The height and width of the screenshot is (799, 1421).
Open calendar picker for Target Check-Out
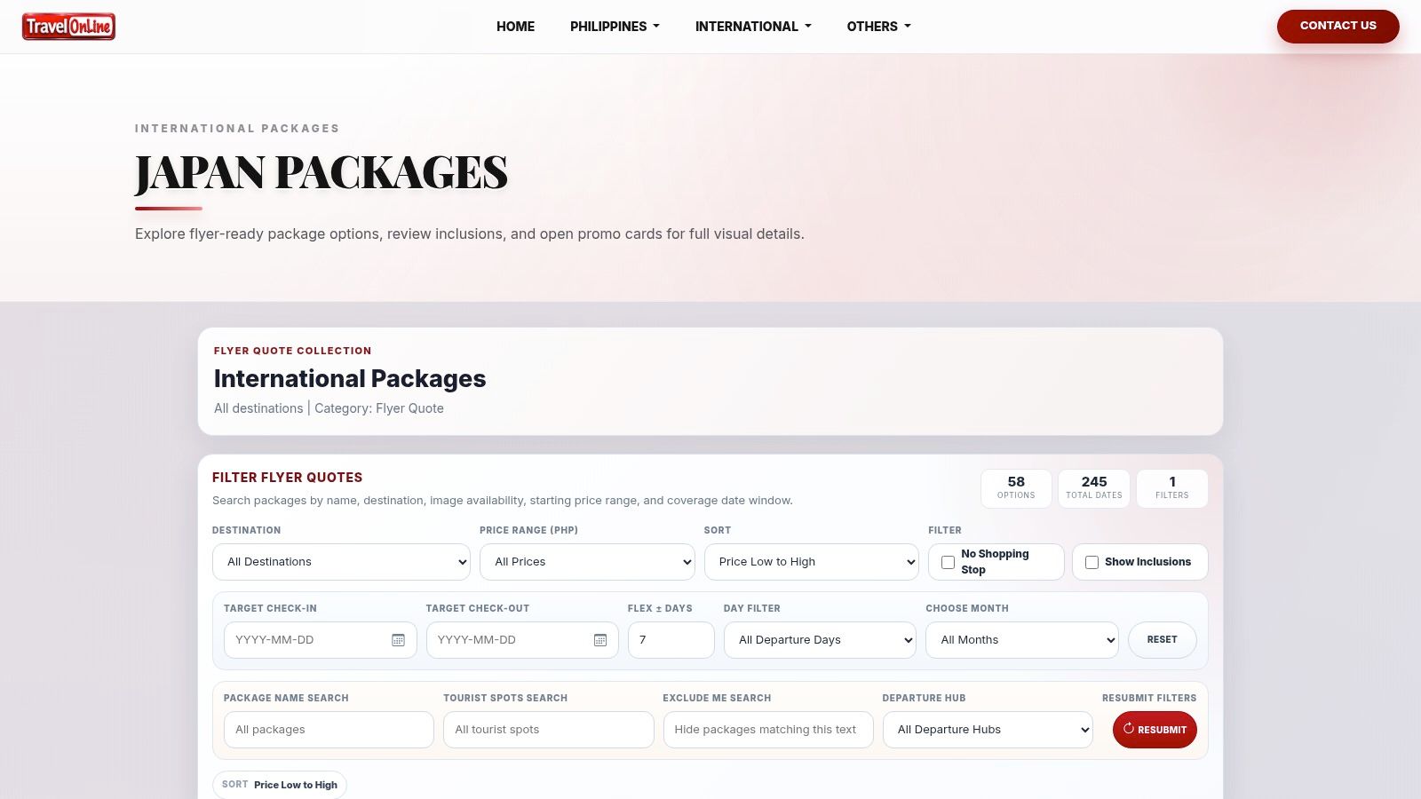[x=600, y=640]
